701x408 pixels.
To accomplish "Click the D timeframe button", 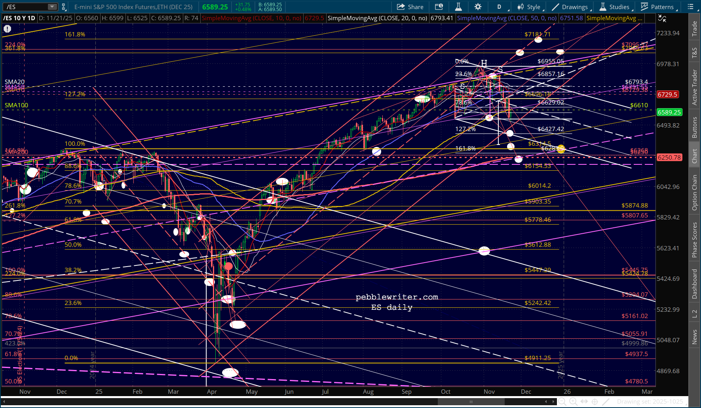I will coord(499,7).
